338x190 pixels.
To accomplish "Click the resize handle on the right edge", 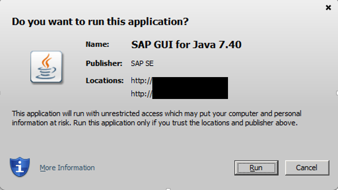I will [x=337, y=93].
